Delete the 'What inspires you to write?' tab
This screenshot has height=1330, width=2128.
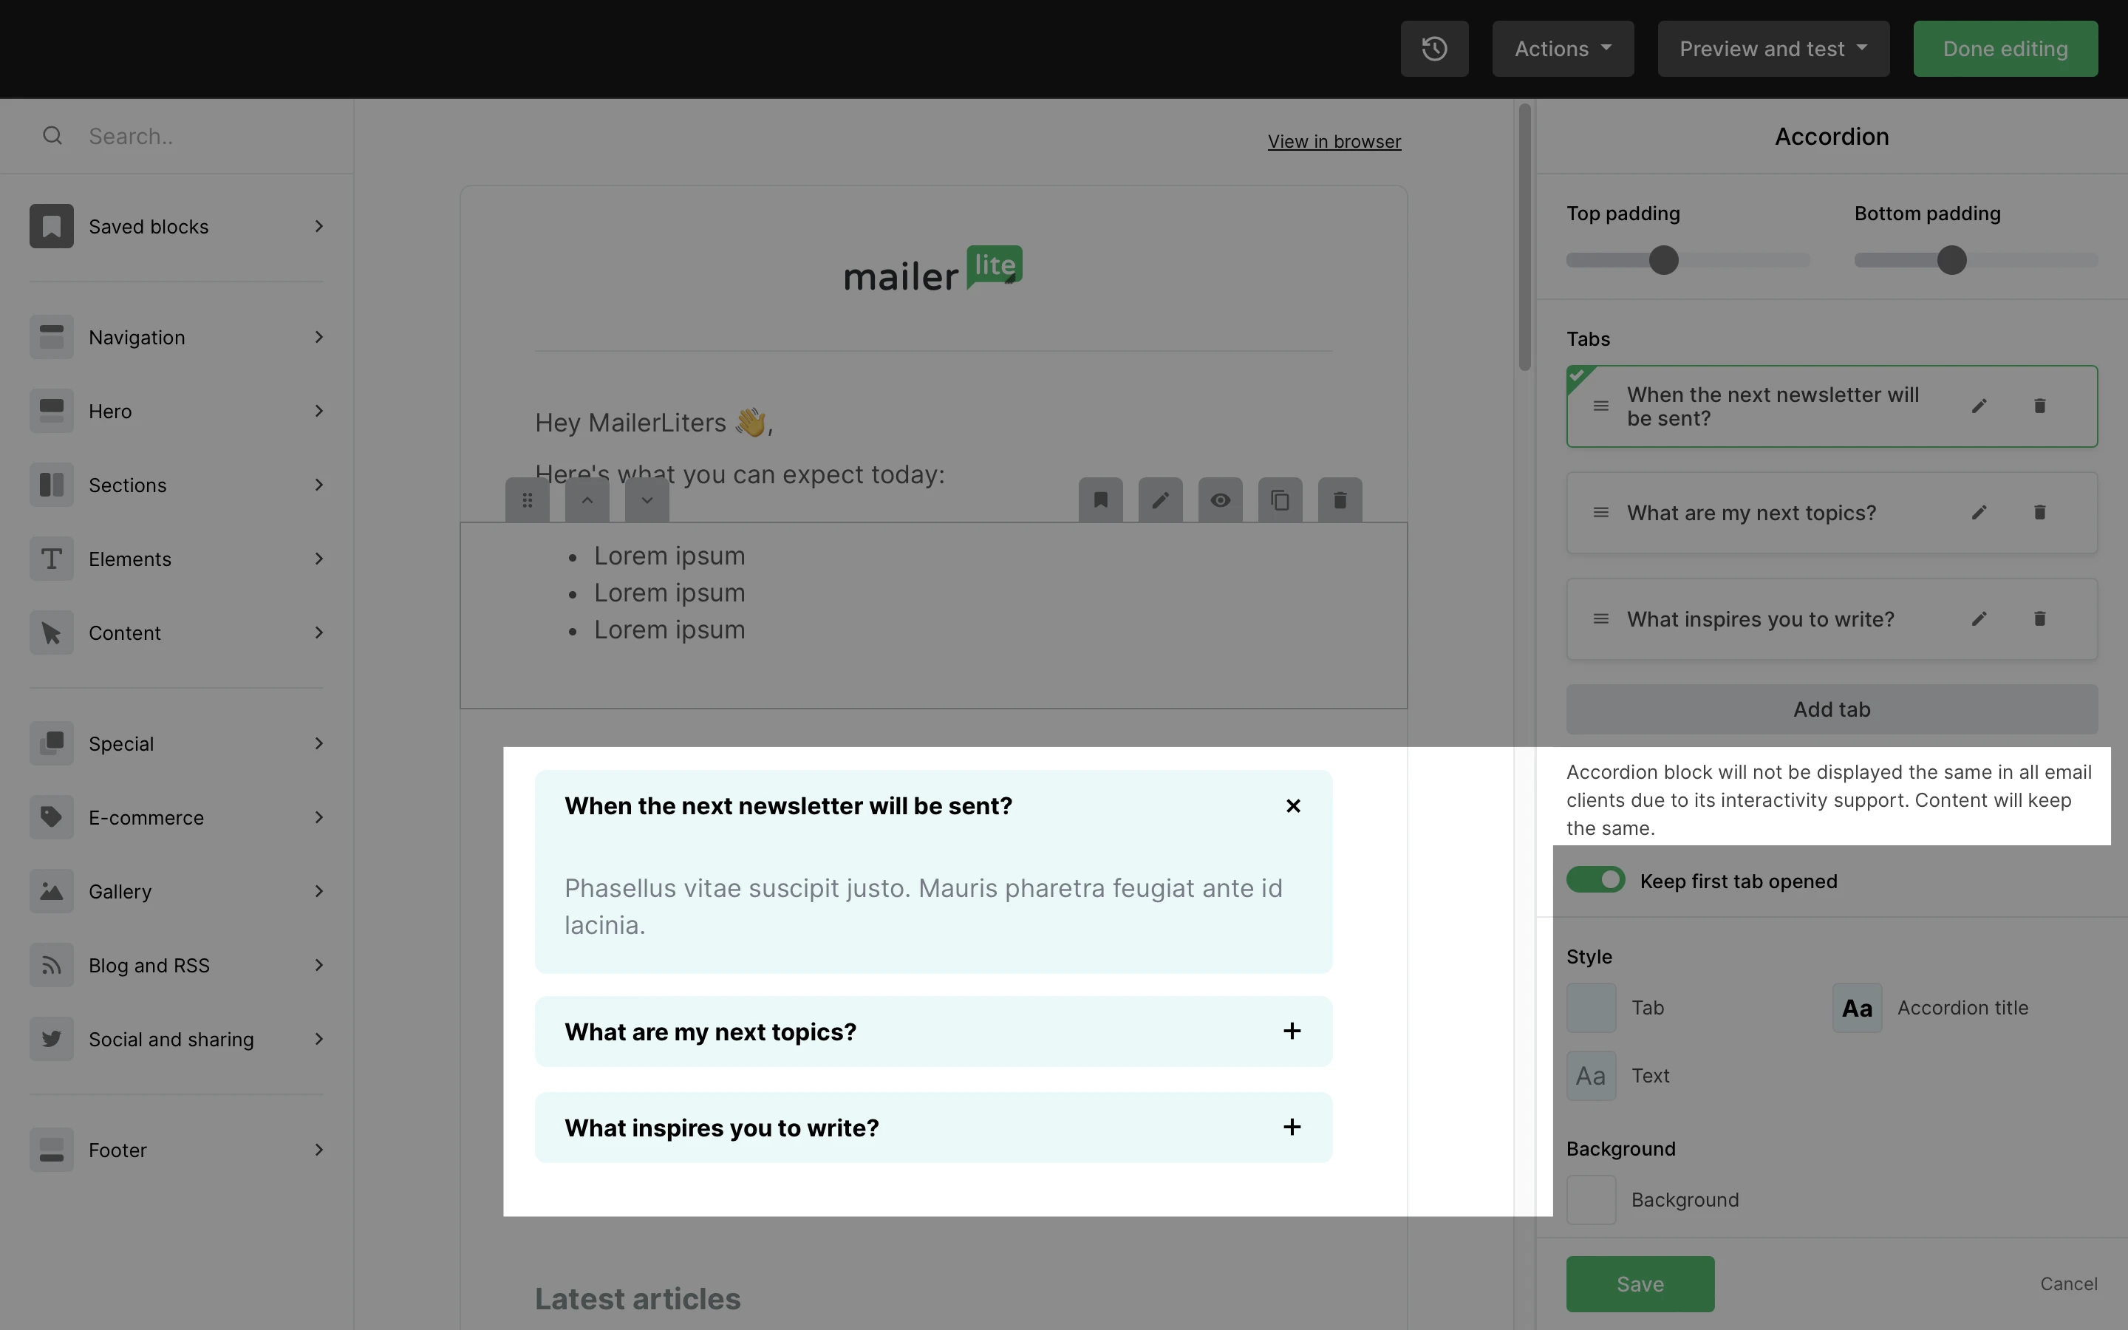[2039, 619]
